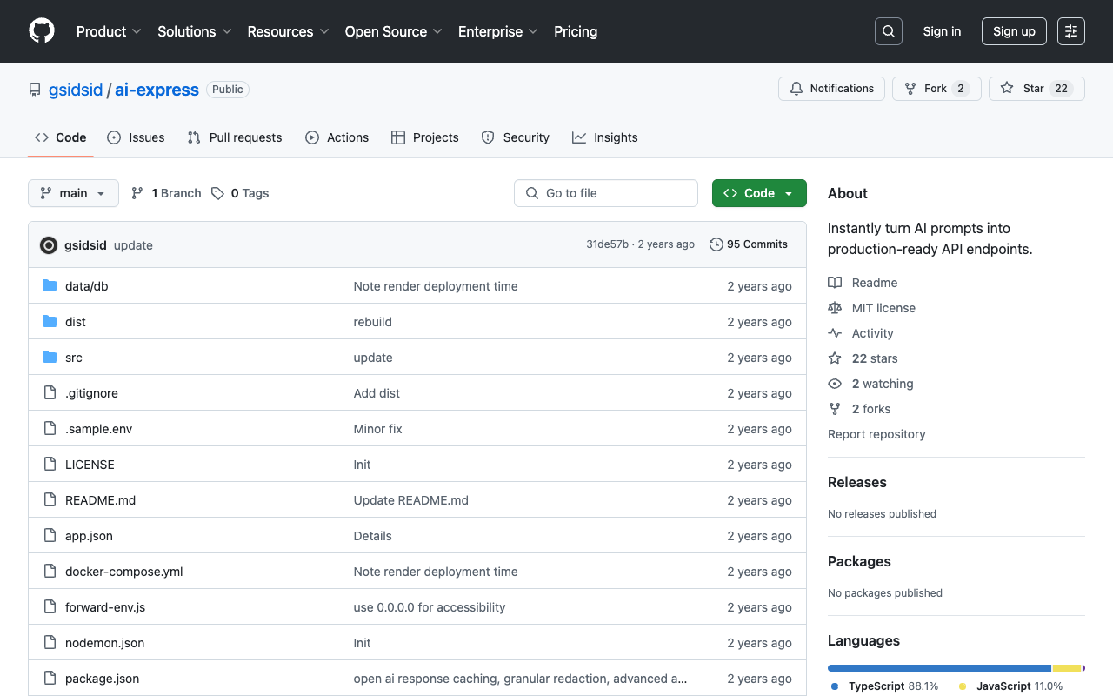The image size is (1113, 696).
Task: Open the GitHub home logo
Action: tap(42, 31)
